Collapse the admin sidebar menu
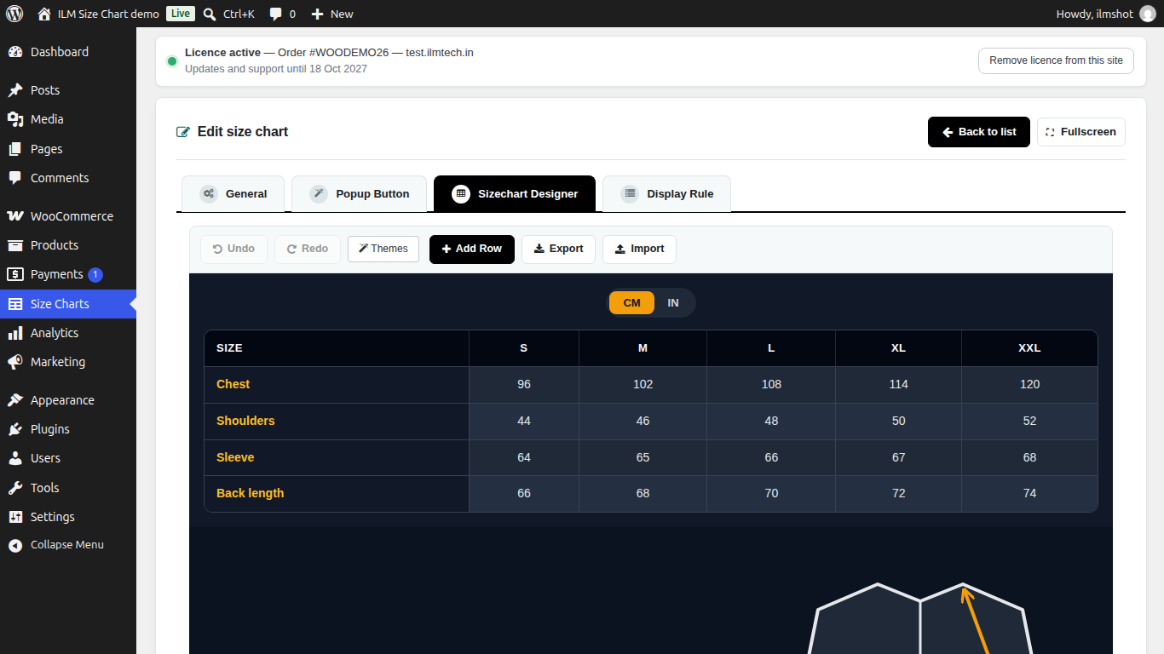The image size is (1164, 654). click(68, 545)
